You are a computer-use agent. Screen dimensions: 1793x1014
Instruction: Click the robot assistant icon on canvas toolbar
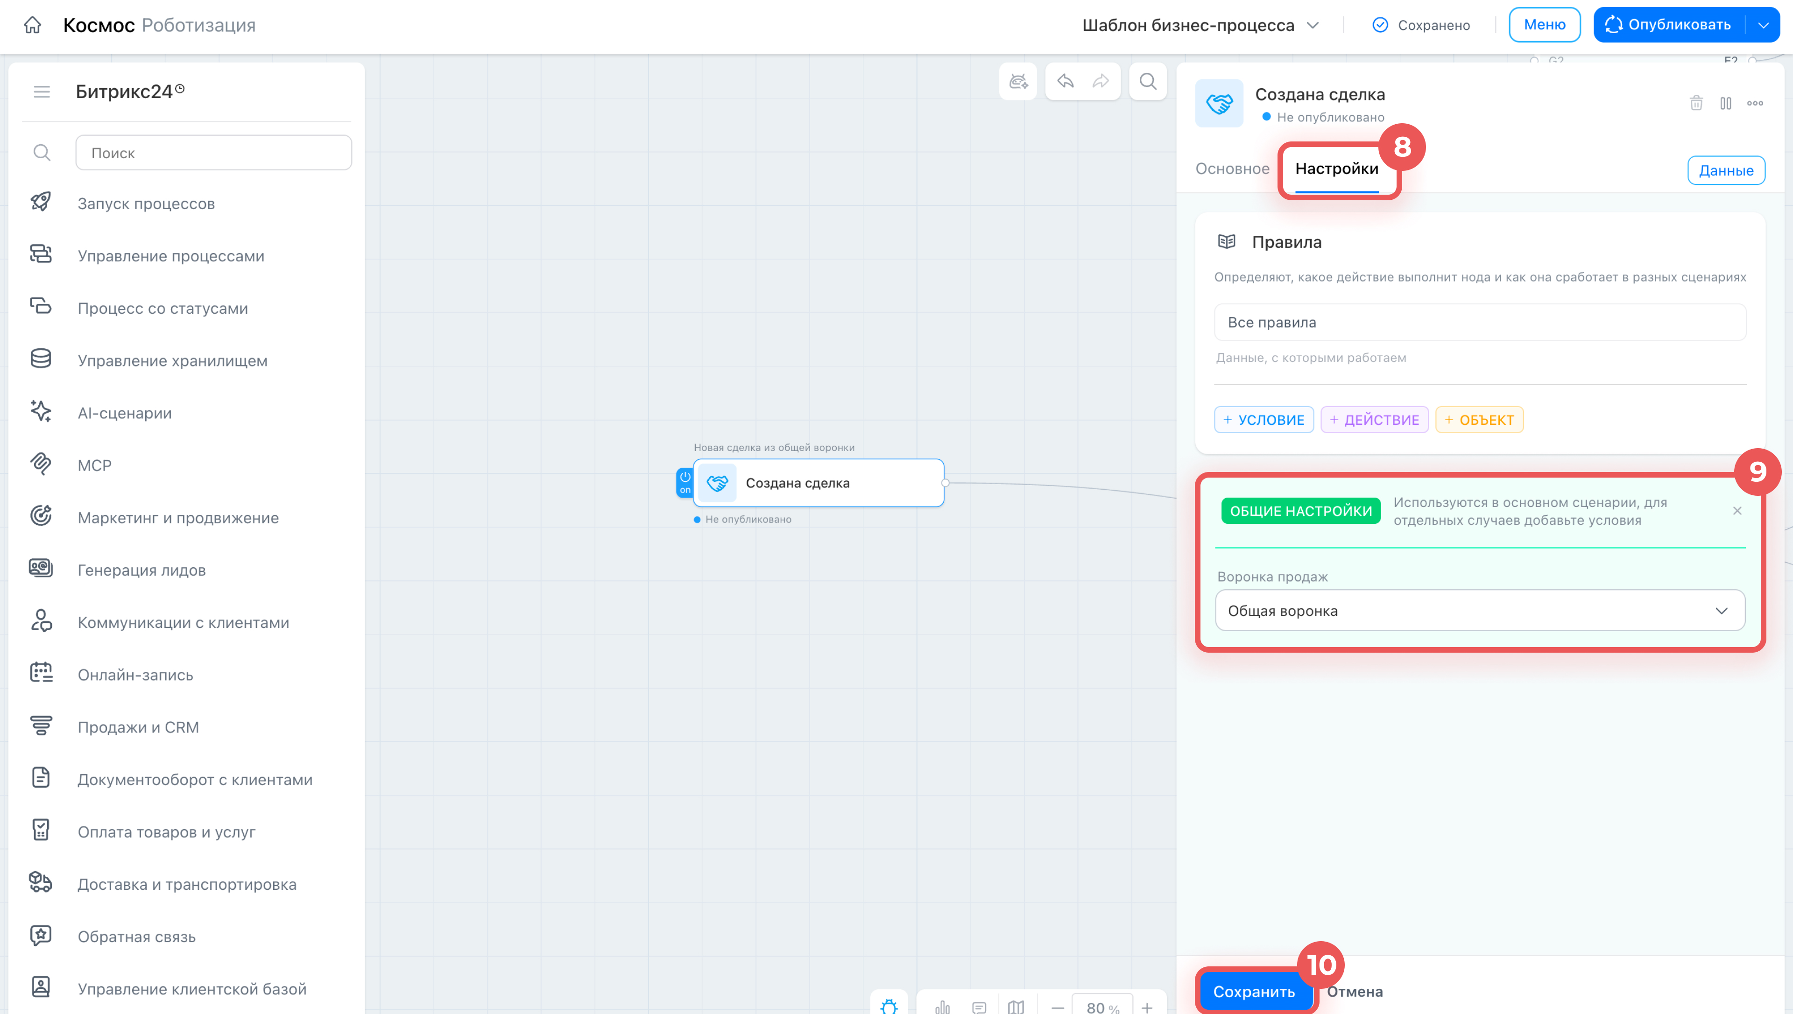[x=1018, y=82]
